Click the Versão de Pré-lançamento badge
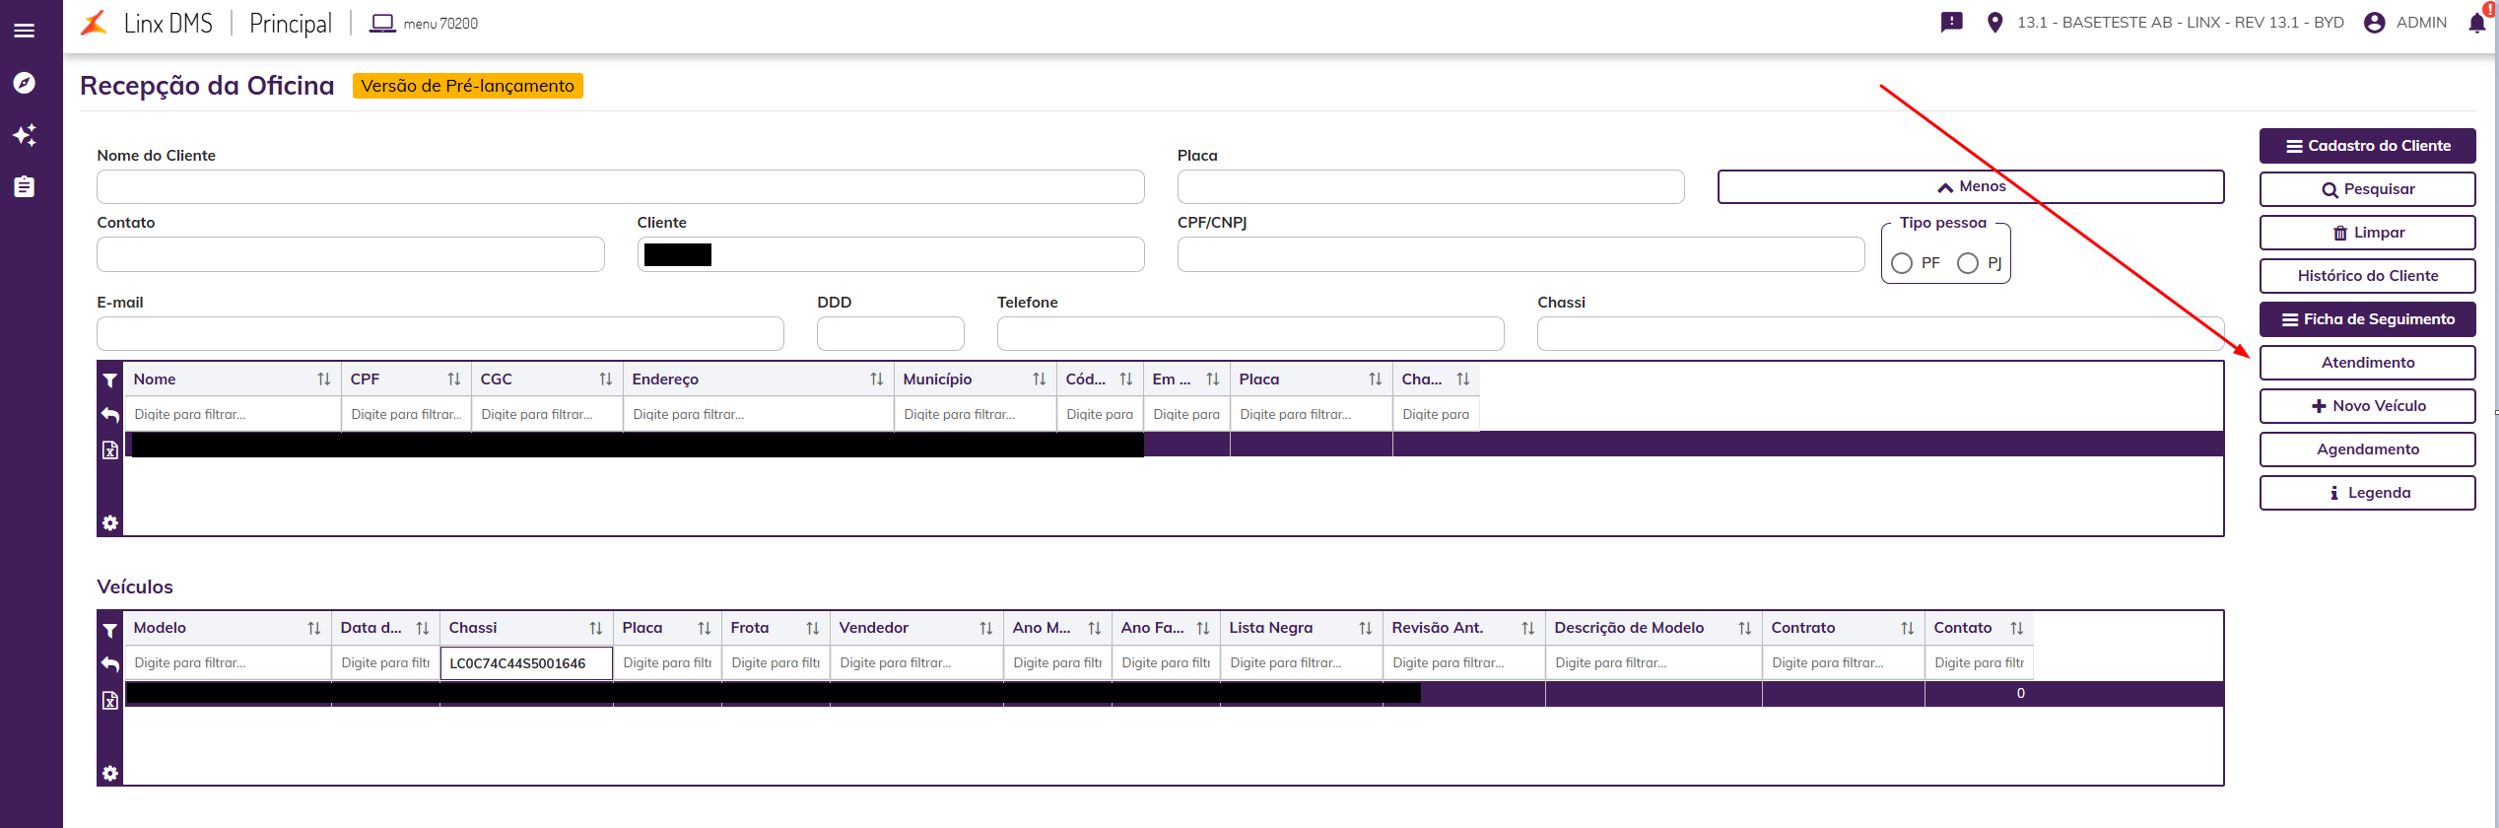2499x828 pixels. coord(468,86)
